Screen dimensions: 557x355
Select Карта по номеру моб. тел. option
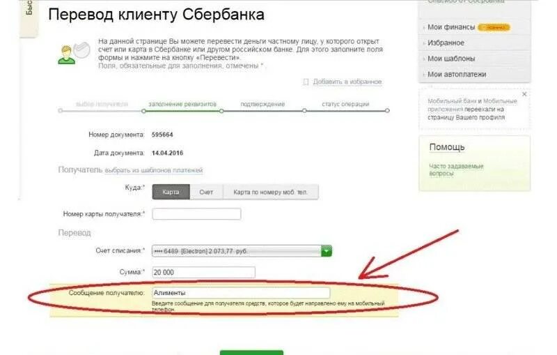click(x=270, y=192)
